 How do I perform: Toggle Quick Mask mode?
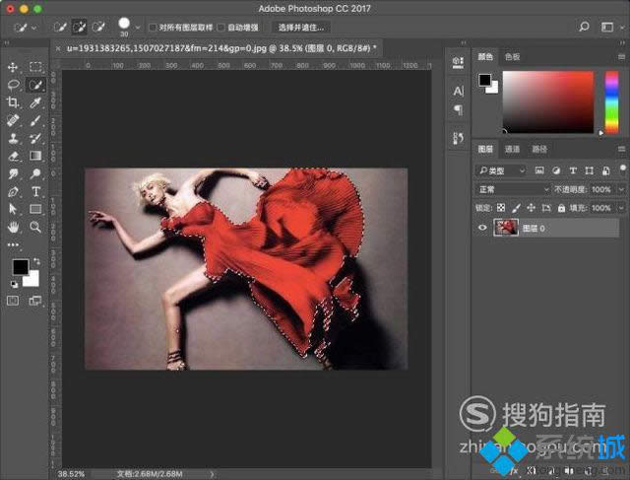(13, 301)
